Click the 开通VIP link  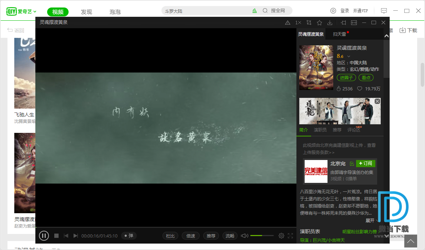(x=360, y=11)
